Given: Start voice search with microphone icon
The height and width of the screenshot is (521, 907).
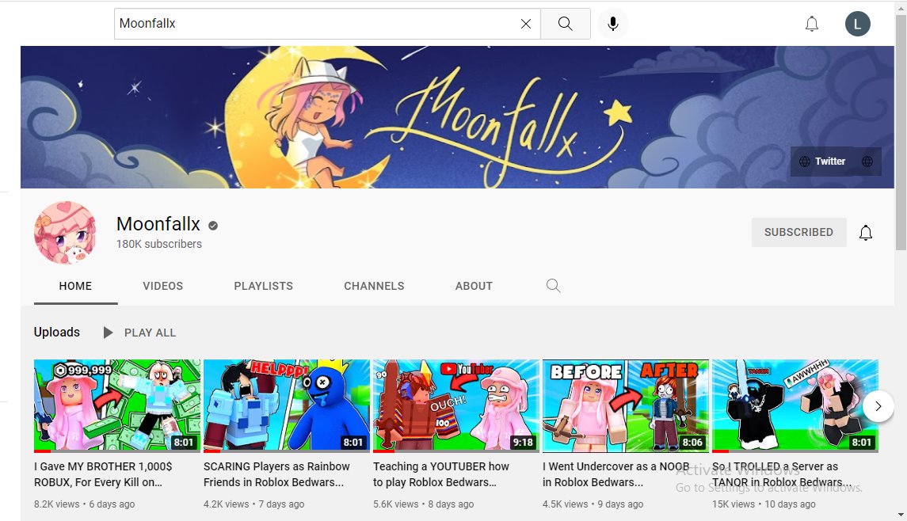Looking at the screenshot, I should tap(612, 24).
